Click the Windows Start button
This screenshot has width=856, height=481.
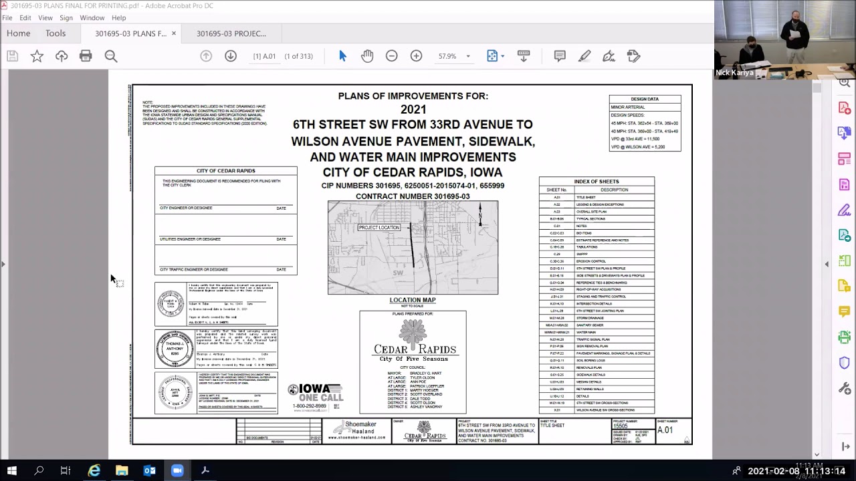click(12, 471)
